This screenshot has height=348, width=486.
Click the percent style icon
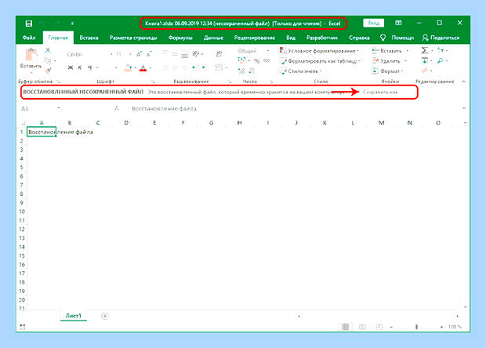tap(256, 60)
